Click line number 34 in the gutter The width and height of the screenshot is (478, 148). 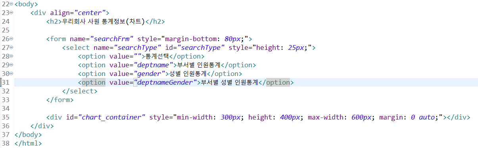click(5, 108)
